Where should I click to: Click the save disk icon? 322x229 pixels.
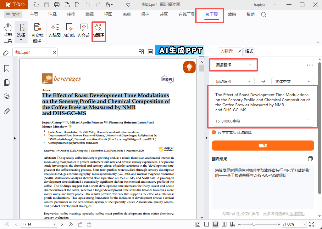pyautogui.click(x=47, y=4)
